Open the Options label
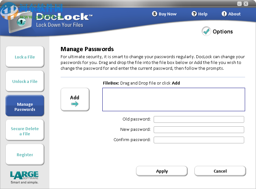 tap(223, 32)
